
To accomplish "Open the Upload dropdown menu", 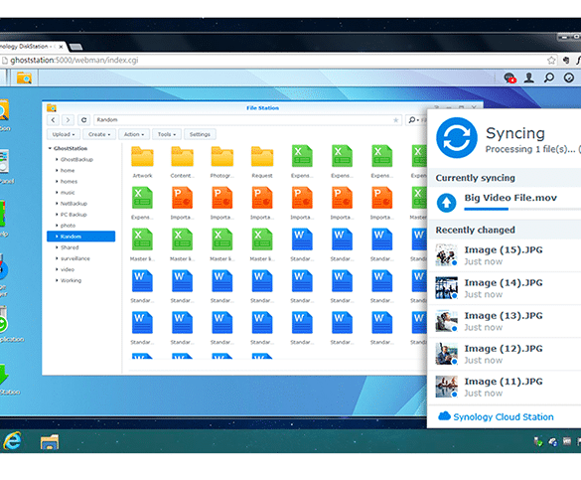I will tap(64, 134).
